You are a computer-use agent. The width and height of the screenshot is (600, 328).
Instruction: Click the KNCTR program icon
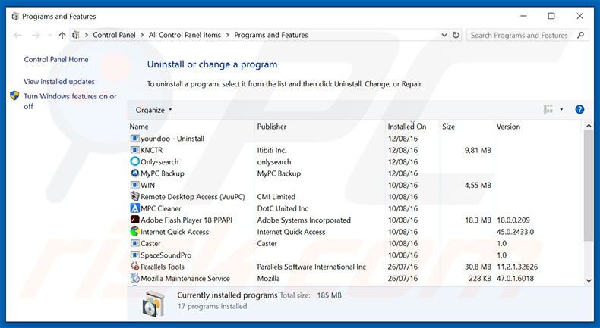134,150
